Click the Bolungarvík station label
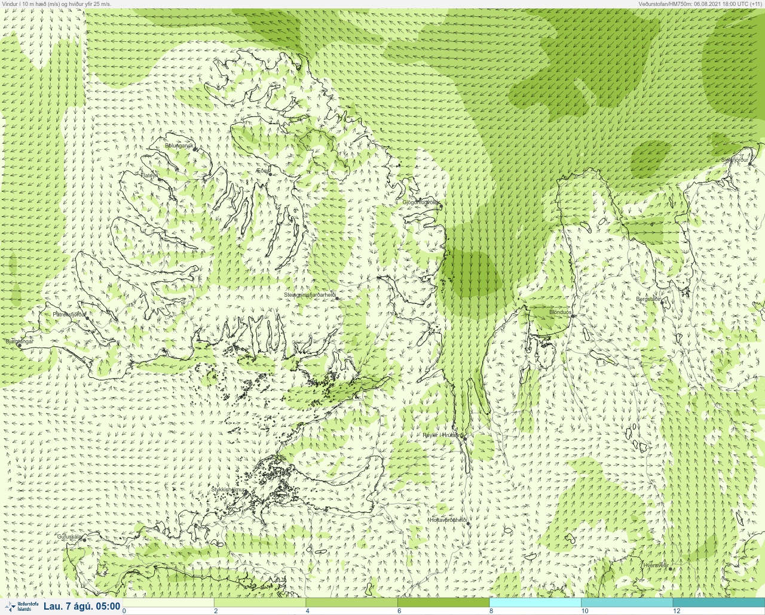 pyautogui.click(x=180, y=146)
